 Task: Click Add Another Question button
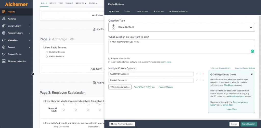point(122,124)
